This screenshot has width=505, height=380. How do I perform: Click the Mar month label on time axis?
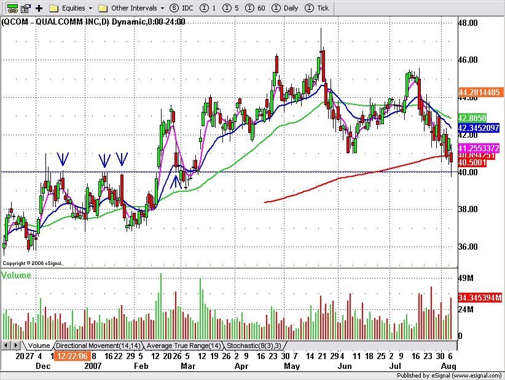(x=188, y=366)
